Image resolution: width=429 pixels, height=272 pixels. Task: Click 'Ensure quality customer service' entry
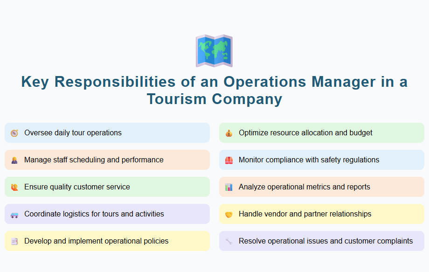(107, 187)
